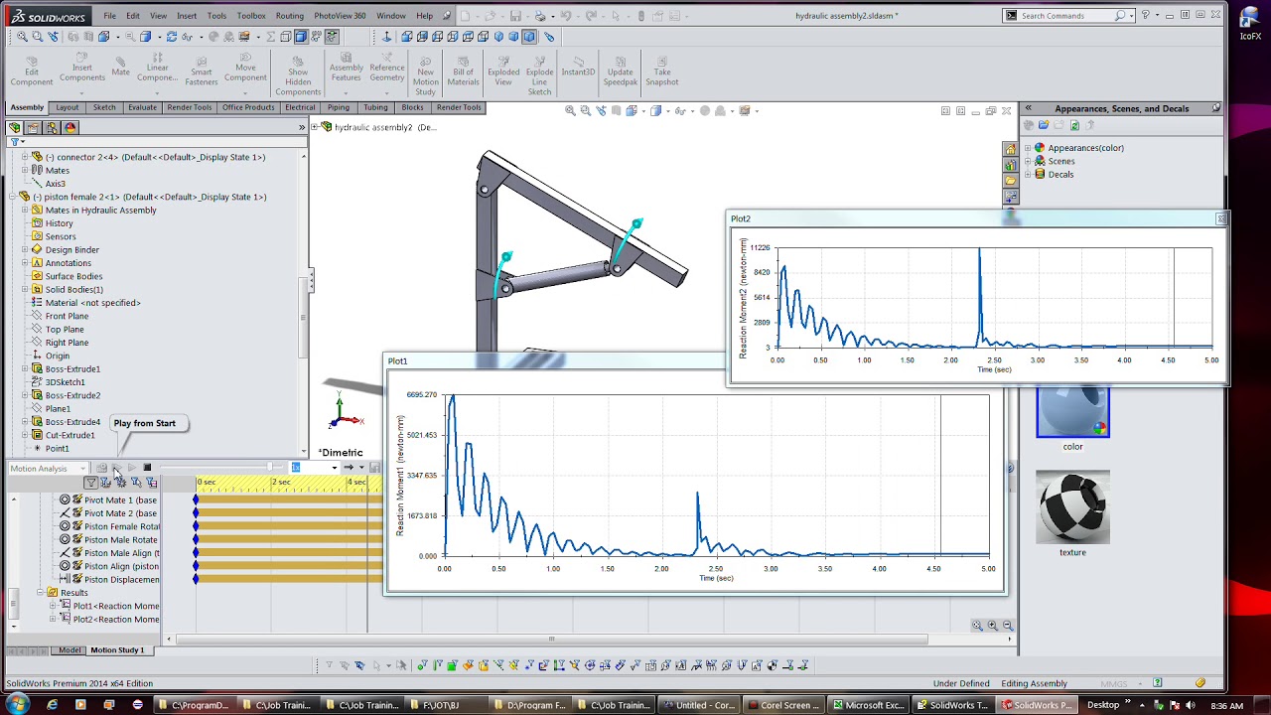Screen dimensions: 1271x715
Task: Select Material <not specified> item
Action: coord(92,303)
